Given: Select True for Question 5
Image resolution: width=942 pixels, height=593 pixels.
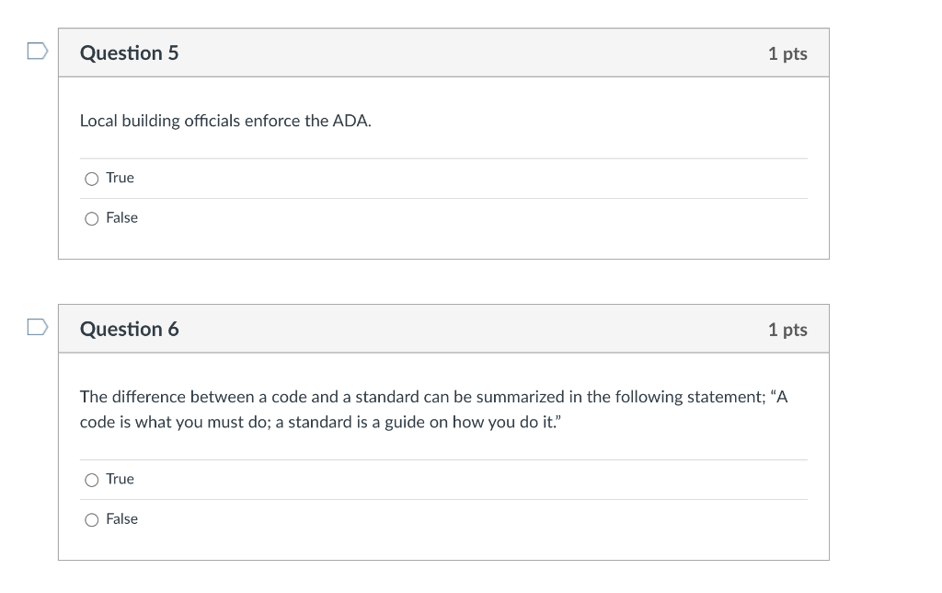Looking at the screenshot, I should pyautogui.click(x=92, y=178).
